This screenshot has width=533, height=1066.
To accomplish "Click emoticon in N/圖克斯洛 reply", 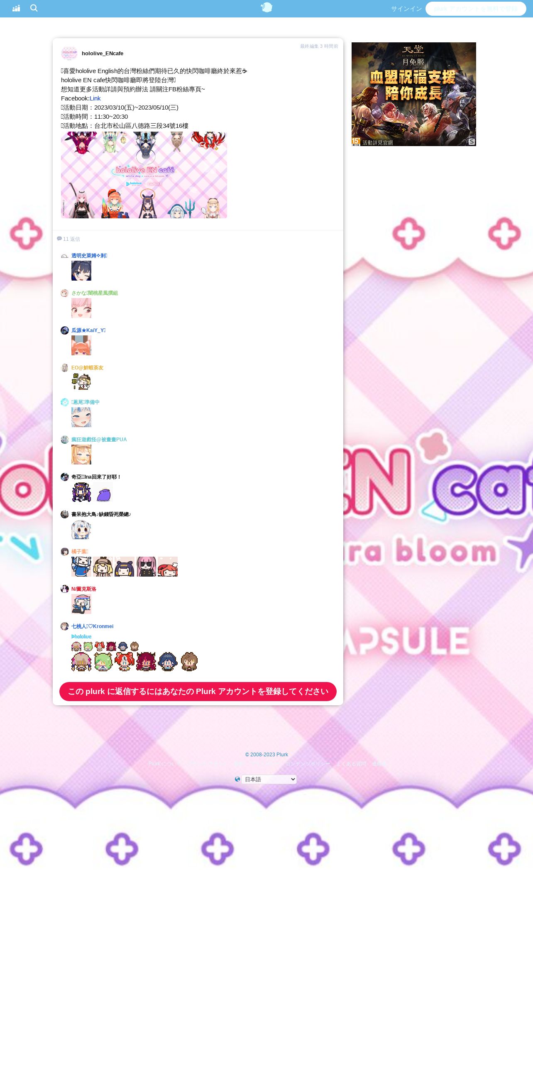I will 81,604.
